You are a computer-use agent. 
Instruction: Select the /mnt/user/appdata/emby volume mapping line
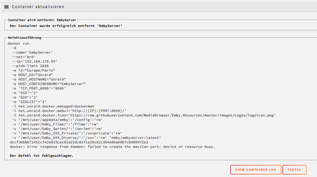[x=57, y=120]
